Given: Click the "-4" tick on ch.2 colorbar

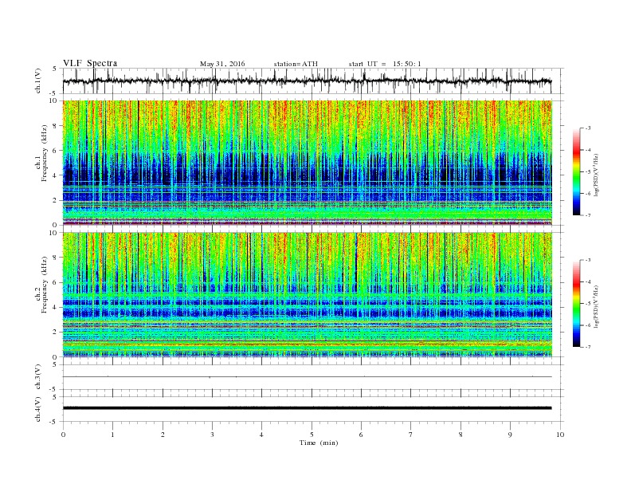Looking at the screenshot, I should click(587, 281).
